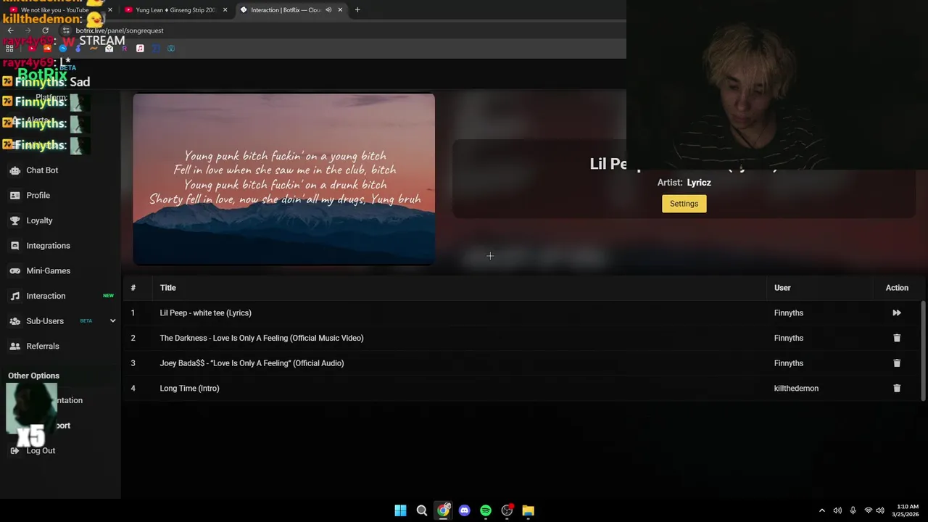This screenshot has height=522, width=928.
Task: Select the User column header
Action: [782, 288]
